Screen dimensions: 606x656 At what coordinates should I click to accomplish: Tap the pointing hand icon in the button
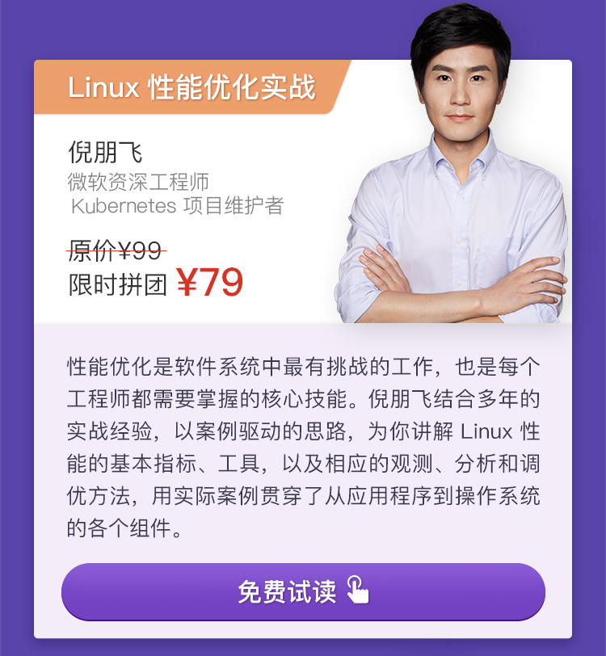358,590
